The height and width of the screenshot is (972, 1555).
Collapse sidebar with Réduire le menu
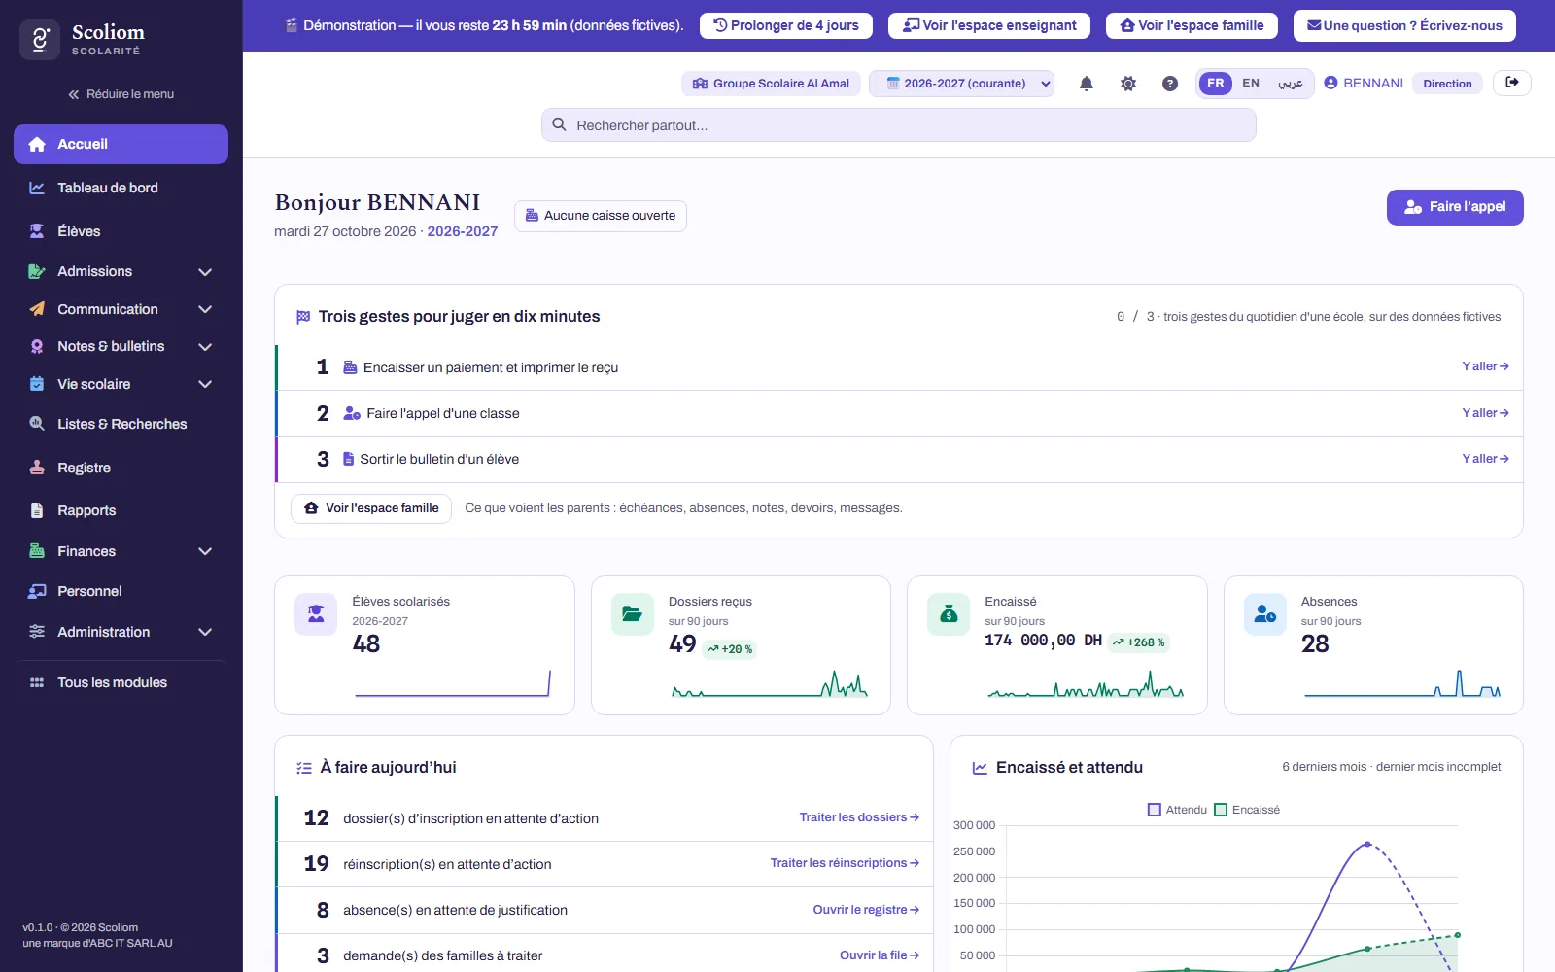coord(121,94)
